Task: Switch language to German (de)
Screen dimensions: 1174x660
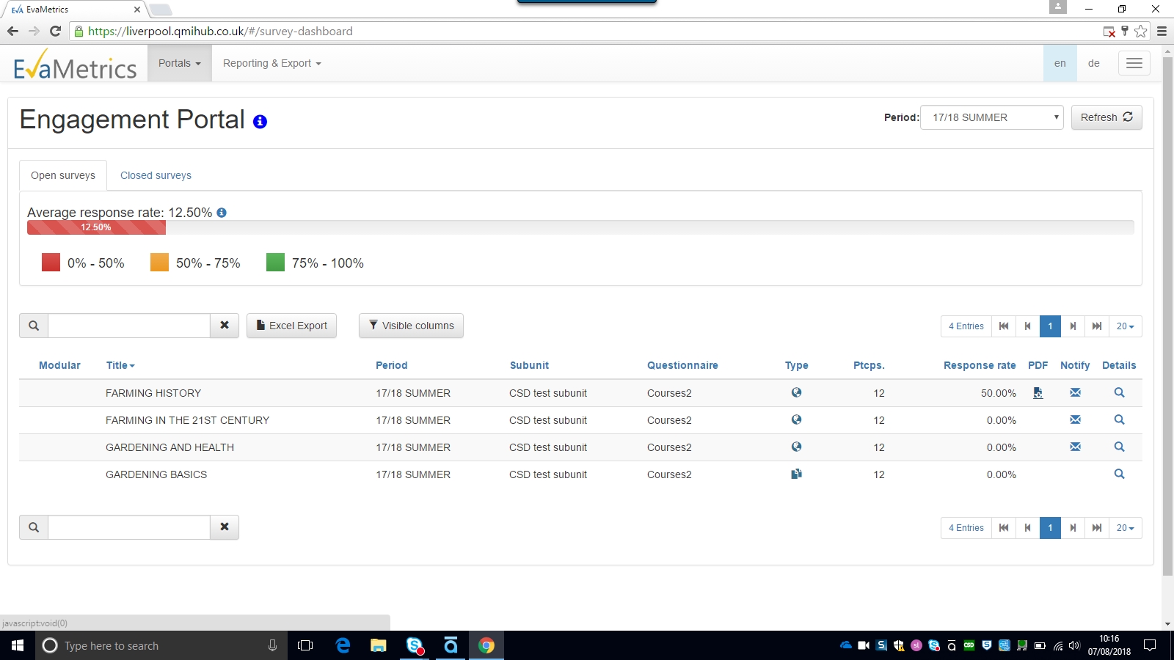Action: pos(1094,63)
